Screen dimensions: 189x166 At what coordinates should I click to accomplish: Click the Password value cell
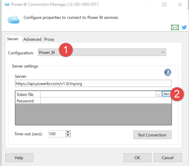(106, 101)
